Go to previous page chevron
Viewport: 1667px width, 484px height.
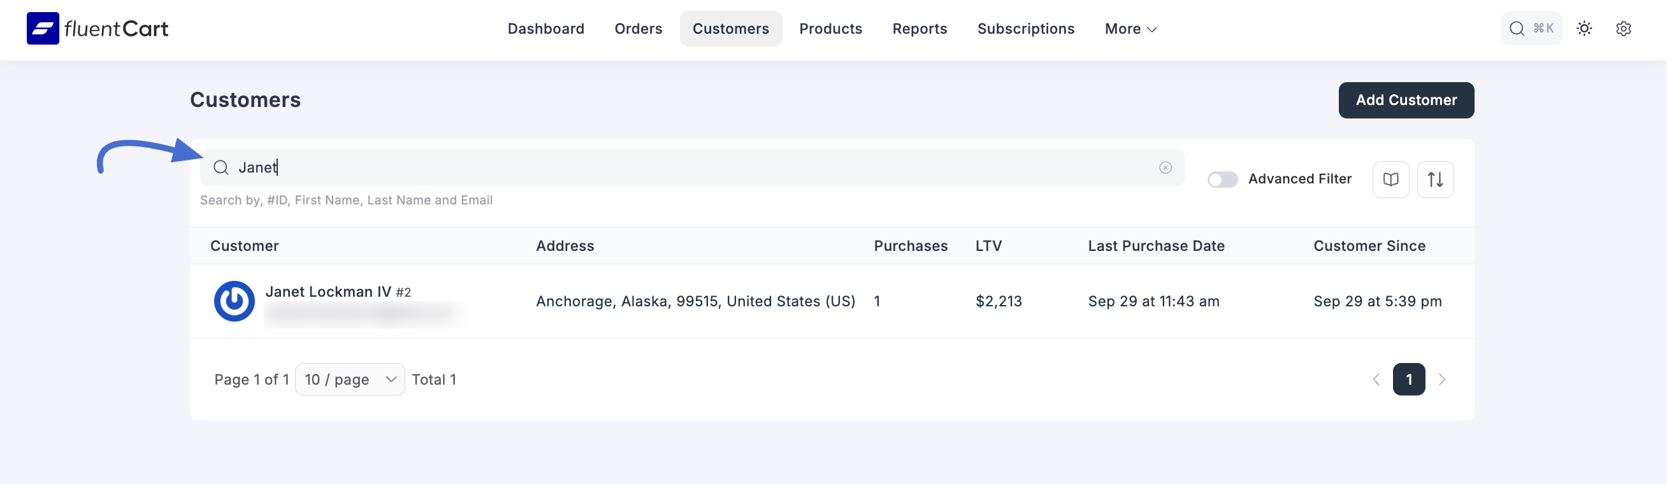click(1376, 379)
